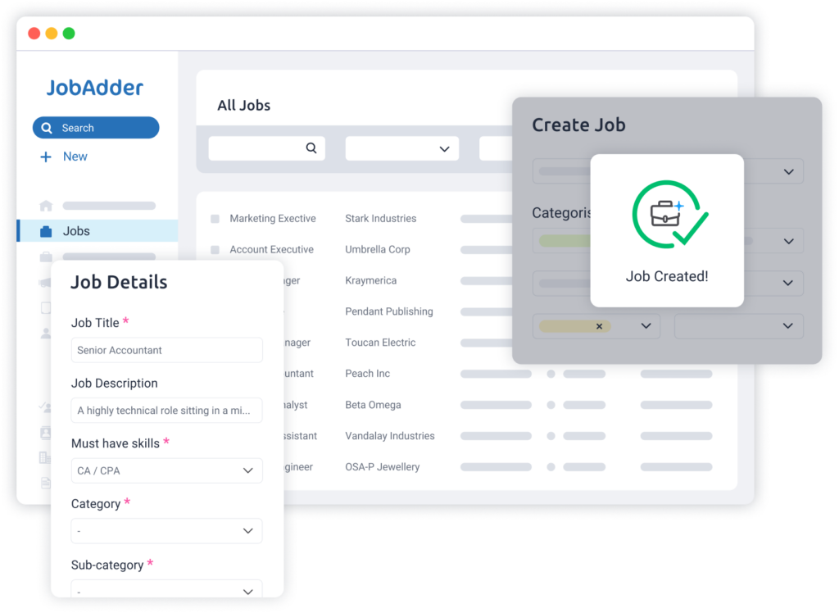Open the filter dropdown beside the All Jobs search
Image resolution: width=839 pixels, height=613 pixels.
pyautogui.click(x=401, y=148)
